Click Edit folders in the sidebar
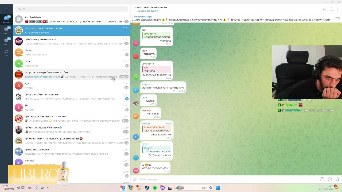The width and height of the screenshot is (342, 192). 6,53
